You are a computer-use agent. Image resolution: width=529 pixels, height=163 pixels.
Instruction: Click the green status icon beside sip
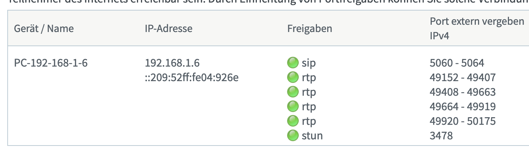pyautogui.click(x=293, y=63)
